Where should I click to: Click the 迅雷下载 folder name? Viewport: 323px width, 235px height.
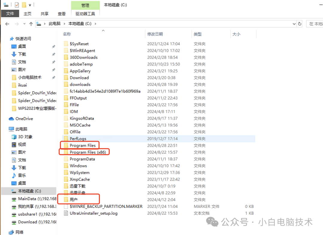tap(77, 186)
